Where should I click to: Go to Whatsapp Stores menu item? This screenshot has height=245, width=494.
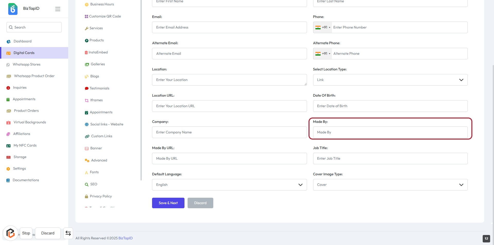coord(27,65)
